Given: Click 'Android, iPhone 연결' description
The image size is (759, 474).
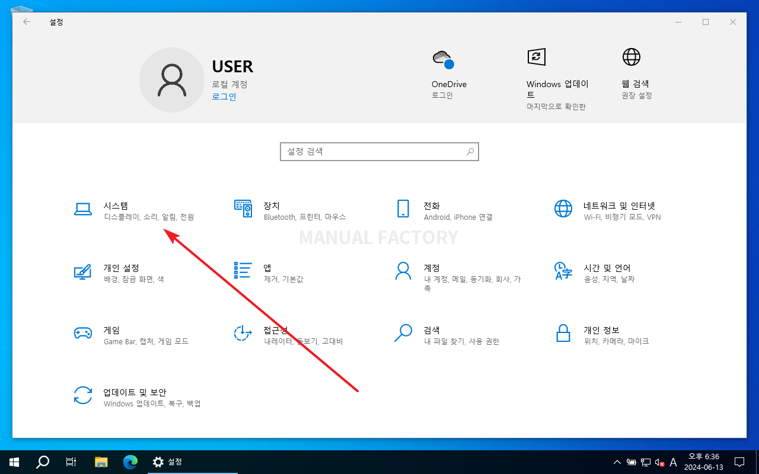Looking at the screenshot, I should click(x=458, y=217).
